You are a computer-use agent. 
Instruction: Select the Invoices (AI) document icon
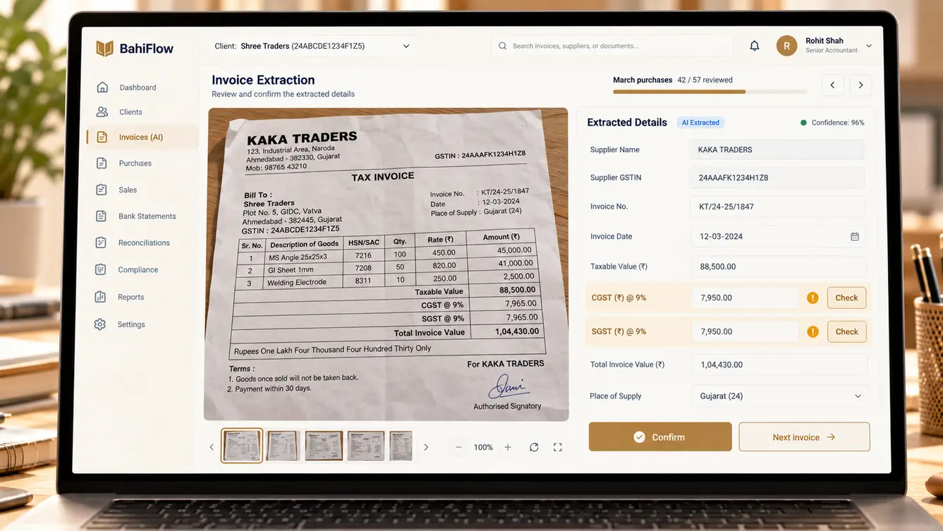pos(102,138)
